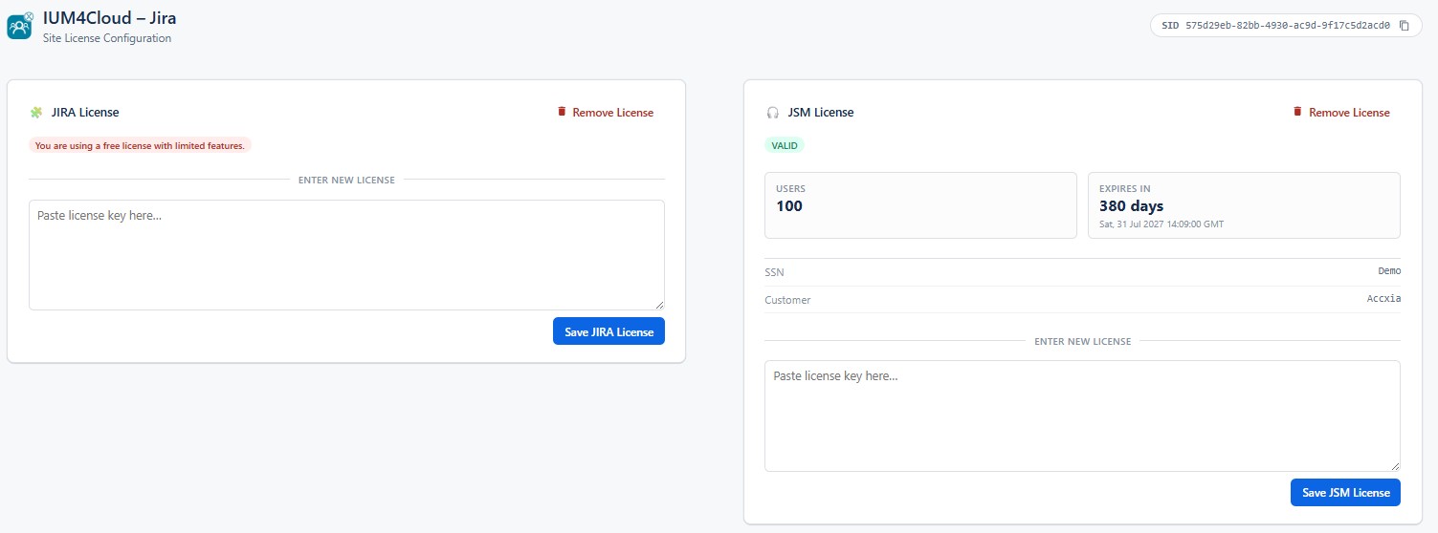This screenshot has height=533, width=1438.
Task: Select the Users value 100
Action: pos(789,206)
